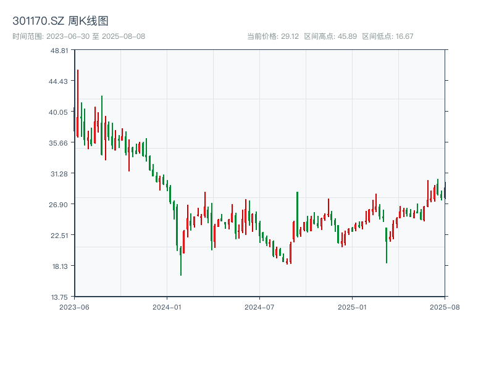Select the 2023-06 date axis label
This screenshot has width=494, height=370.
tap(74, 306)
